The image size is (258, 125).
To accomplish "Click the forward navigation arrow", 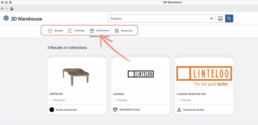I will pyautogui.click(x=7, y=9).
